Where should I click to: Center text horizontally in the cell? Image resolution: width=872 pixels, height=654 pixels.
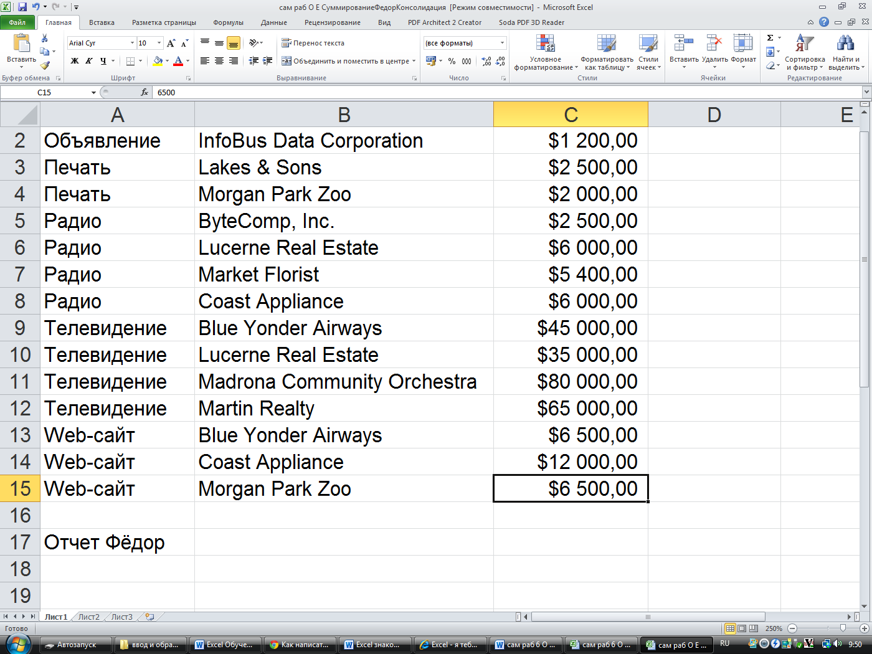coord(219,61)
